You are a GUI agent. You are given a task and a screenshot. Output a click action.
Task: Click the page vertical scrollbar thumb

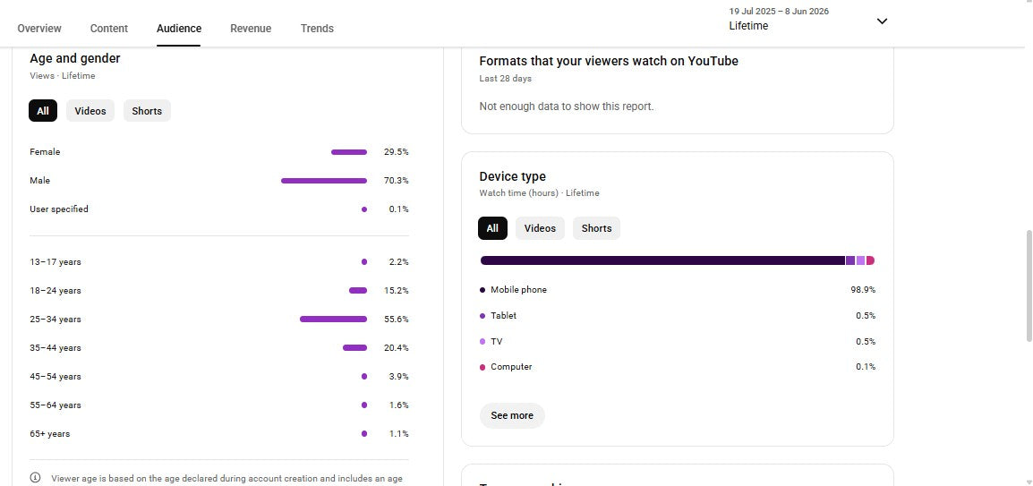click(x=1029, y=286)
